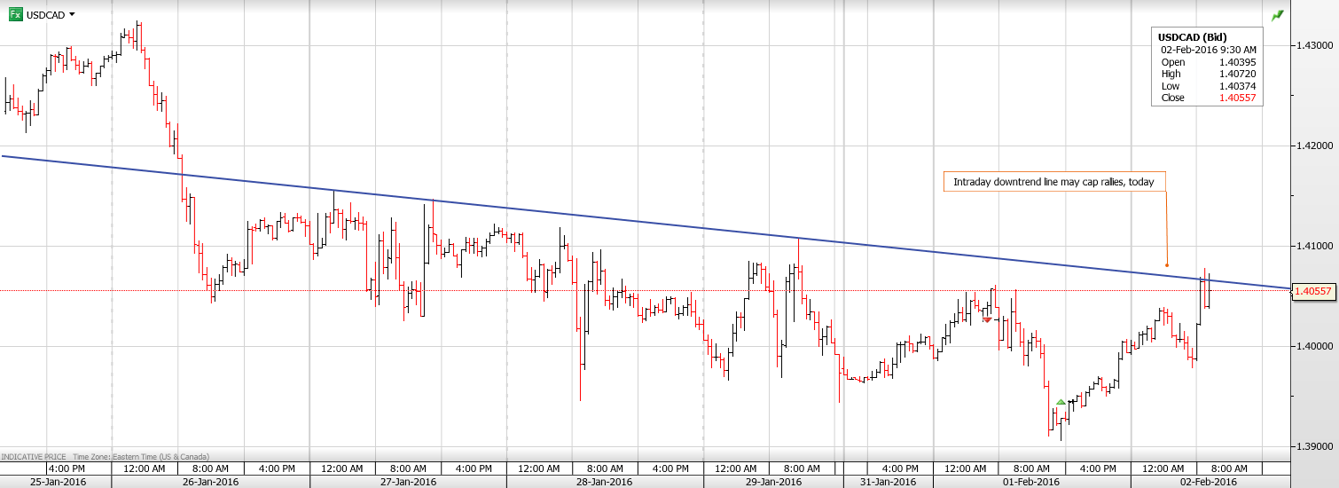The image size is (1339, 488).
Task: Select the intraday downtrend annotation text box
Action: 1053,182
